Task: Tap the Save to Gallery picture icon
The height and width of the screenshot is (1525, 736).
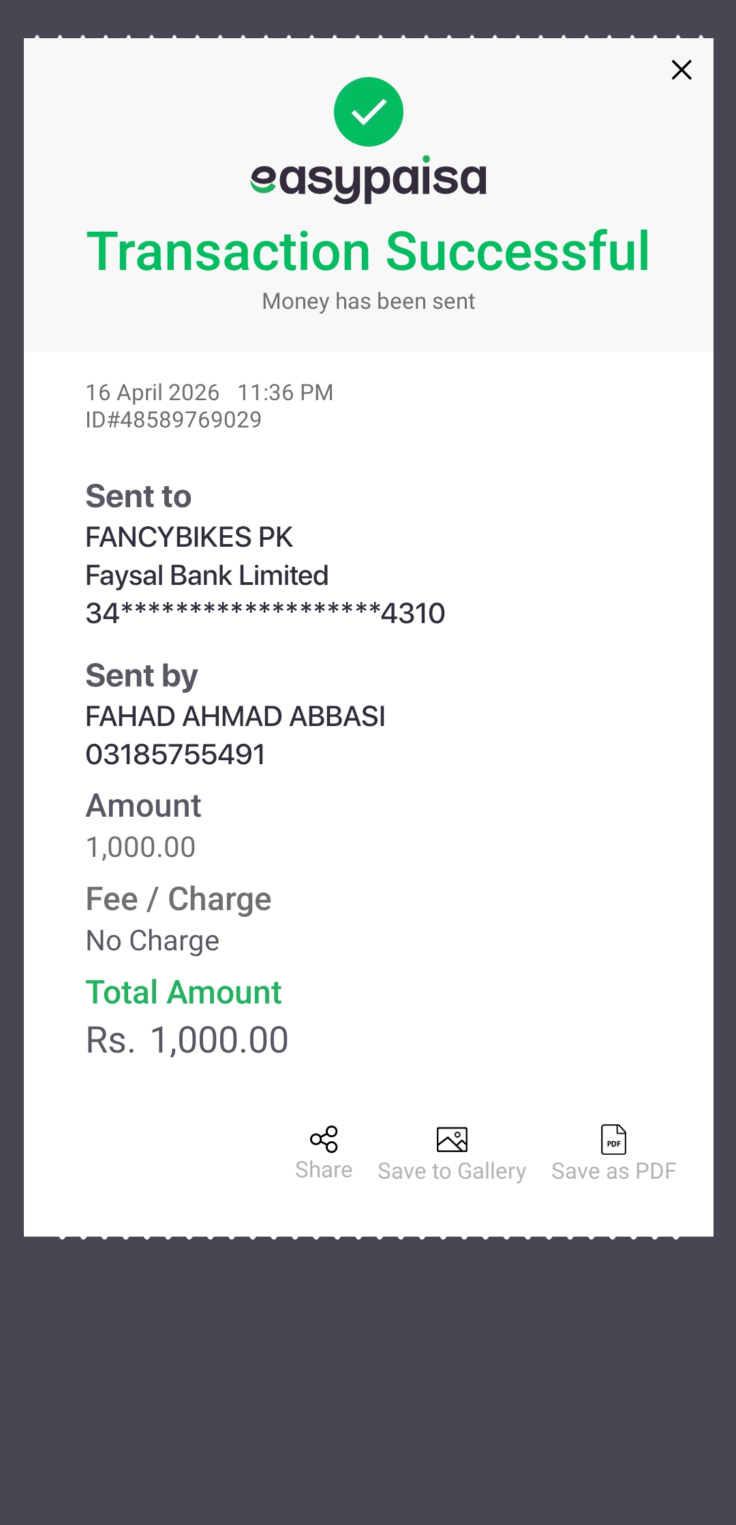Action: pyautogui.click(x=452, y=1139)
